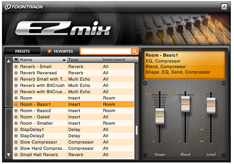Image resolution: width=234 pixels, height=164 pixels.
Task: Toggle favorite heart column header
Action: pos(16,60)
